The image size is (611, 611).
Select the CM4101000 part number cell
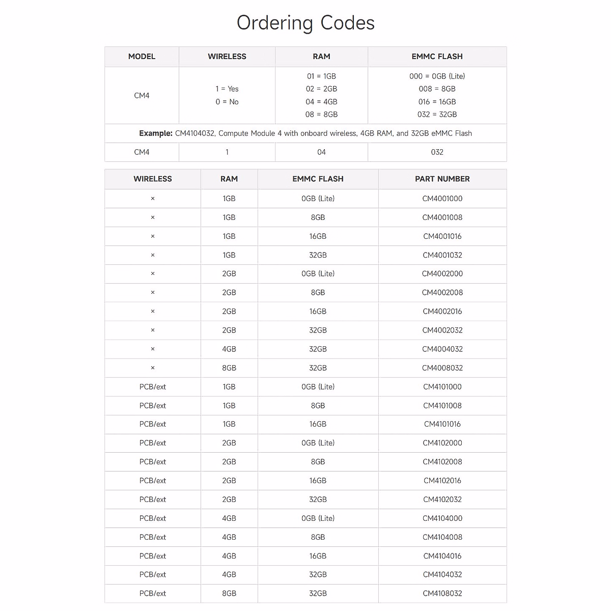(442, 386)
